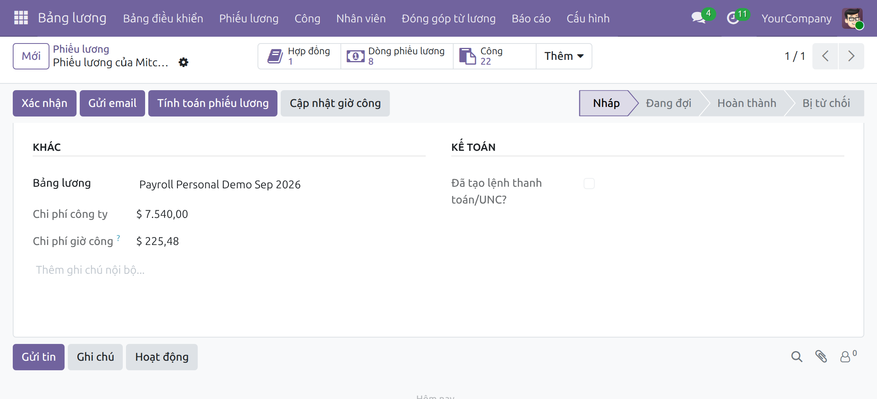Open the 'Báo cáo' menu

pos(531,18)
